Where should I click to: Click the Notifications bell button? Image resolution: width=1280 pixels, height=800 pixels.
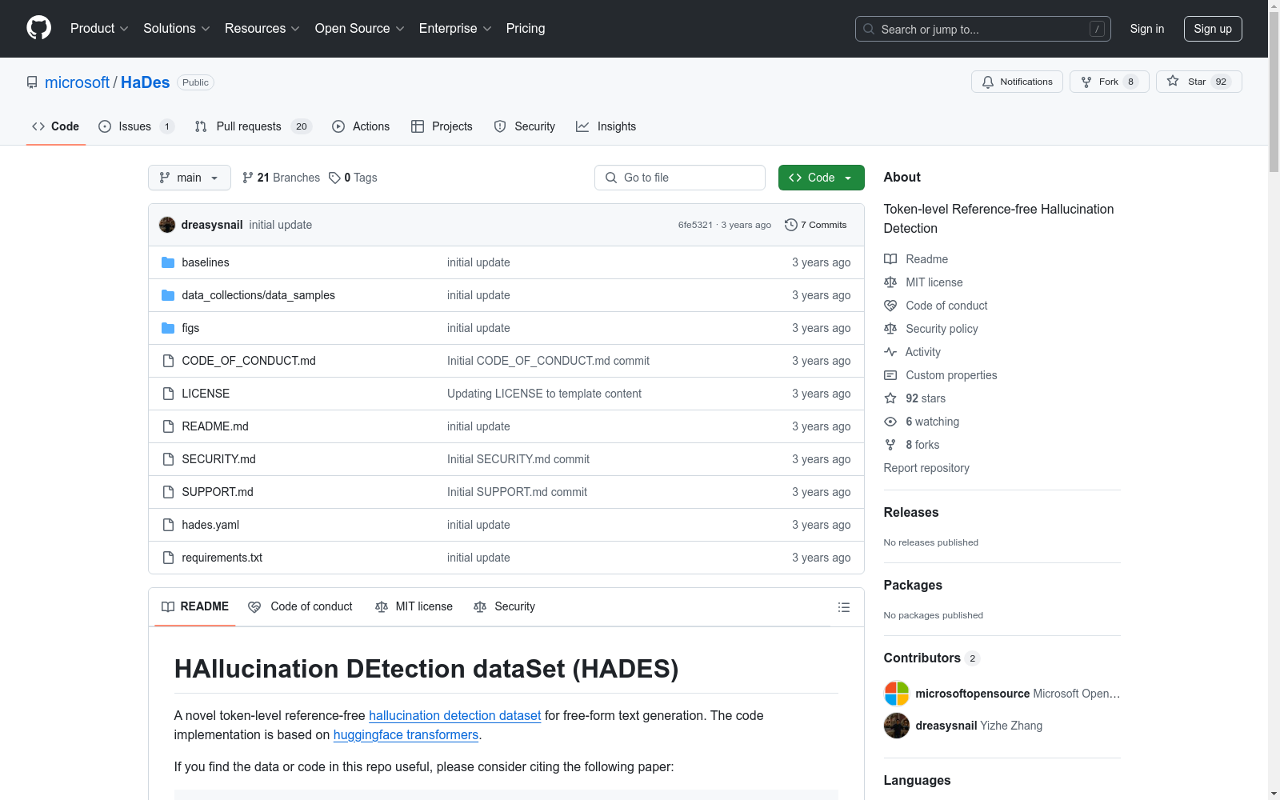1017,82
